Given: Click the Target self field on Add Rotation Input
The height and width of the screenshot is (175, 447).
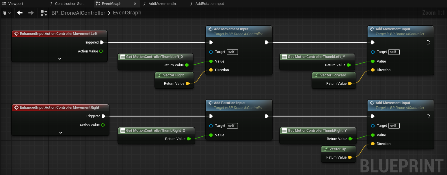Looking at the screenshot, I should click(232, 126).
